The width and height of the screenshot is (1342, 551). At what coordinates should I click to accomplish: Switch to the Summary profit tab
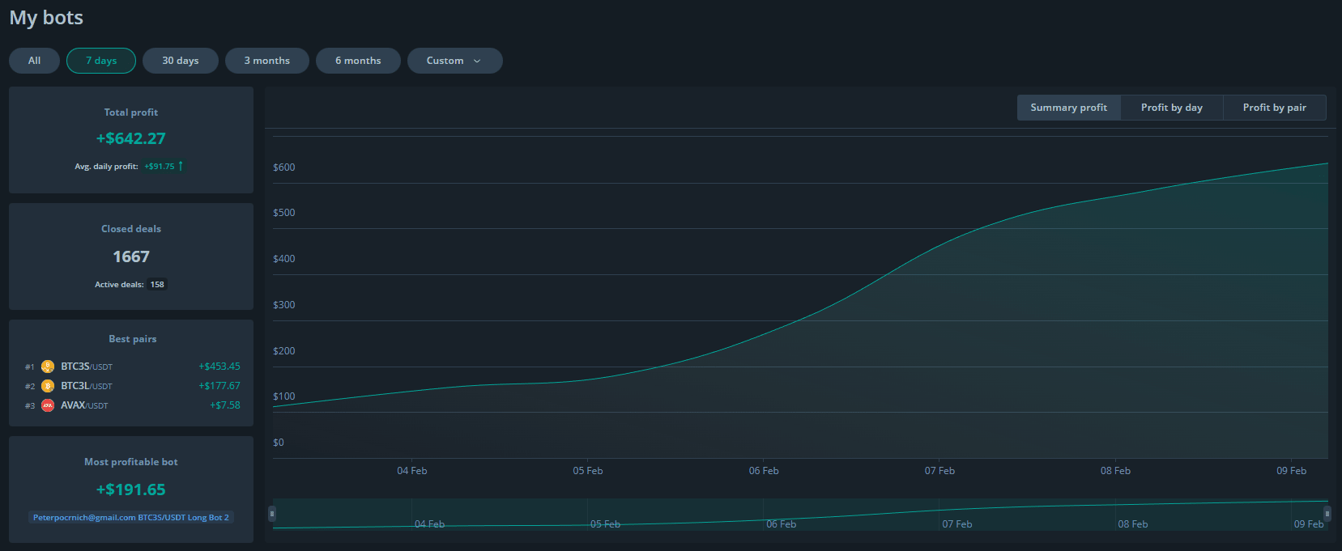[1068, 108]
